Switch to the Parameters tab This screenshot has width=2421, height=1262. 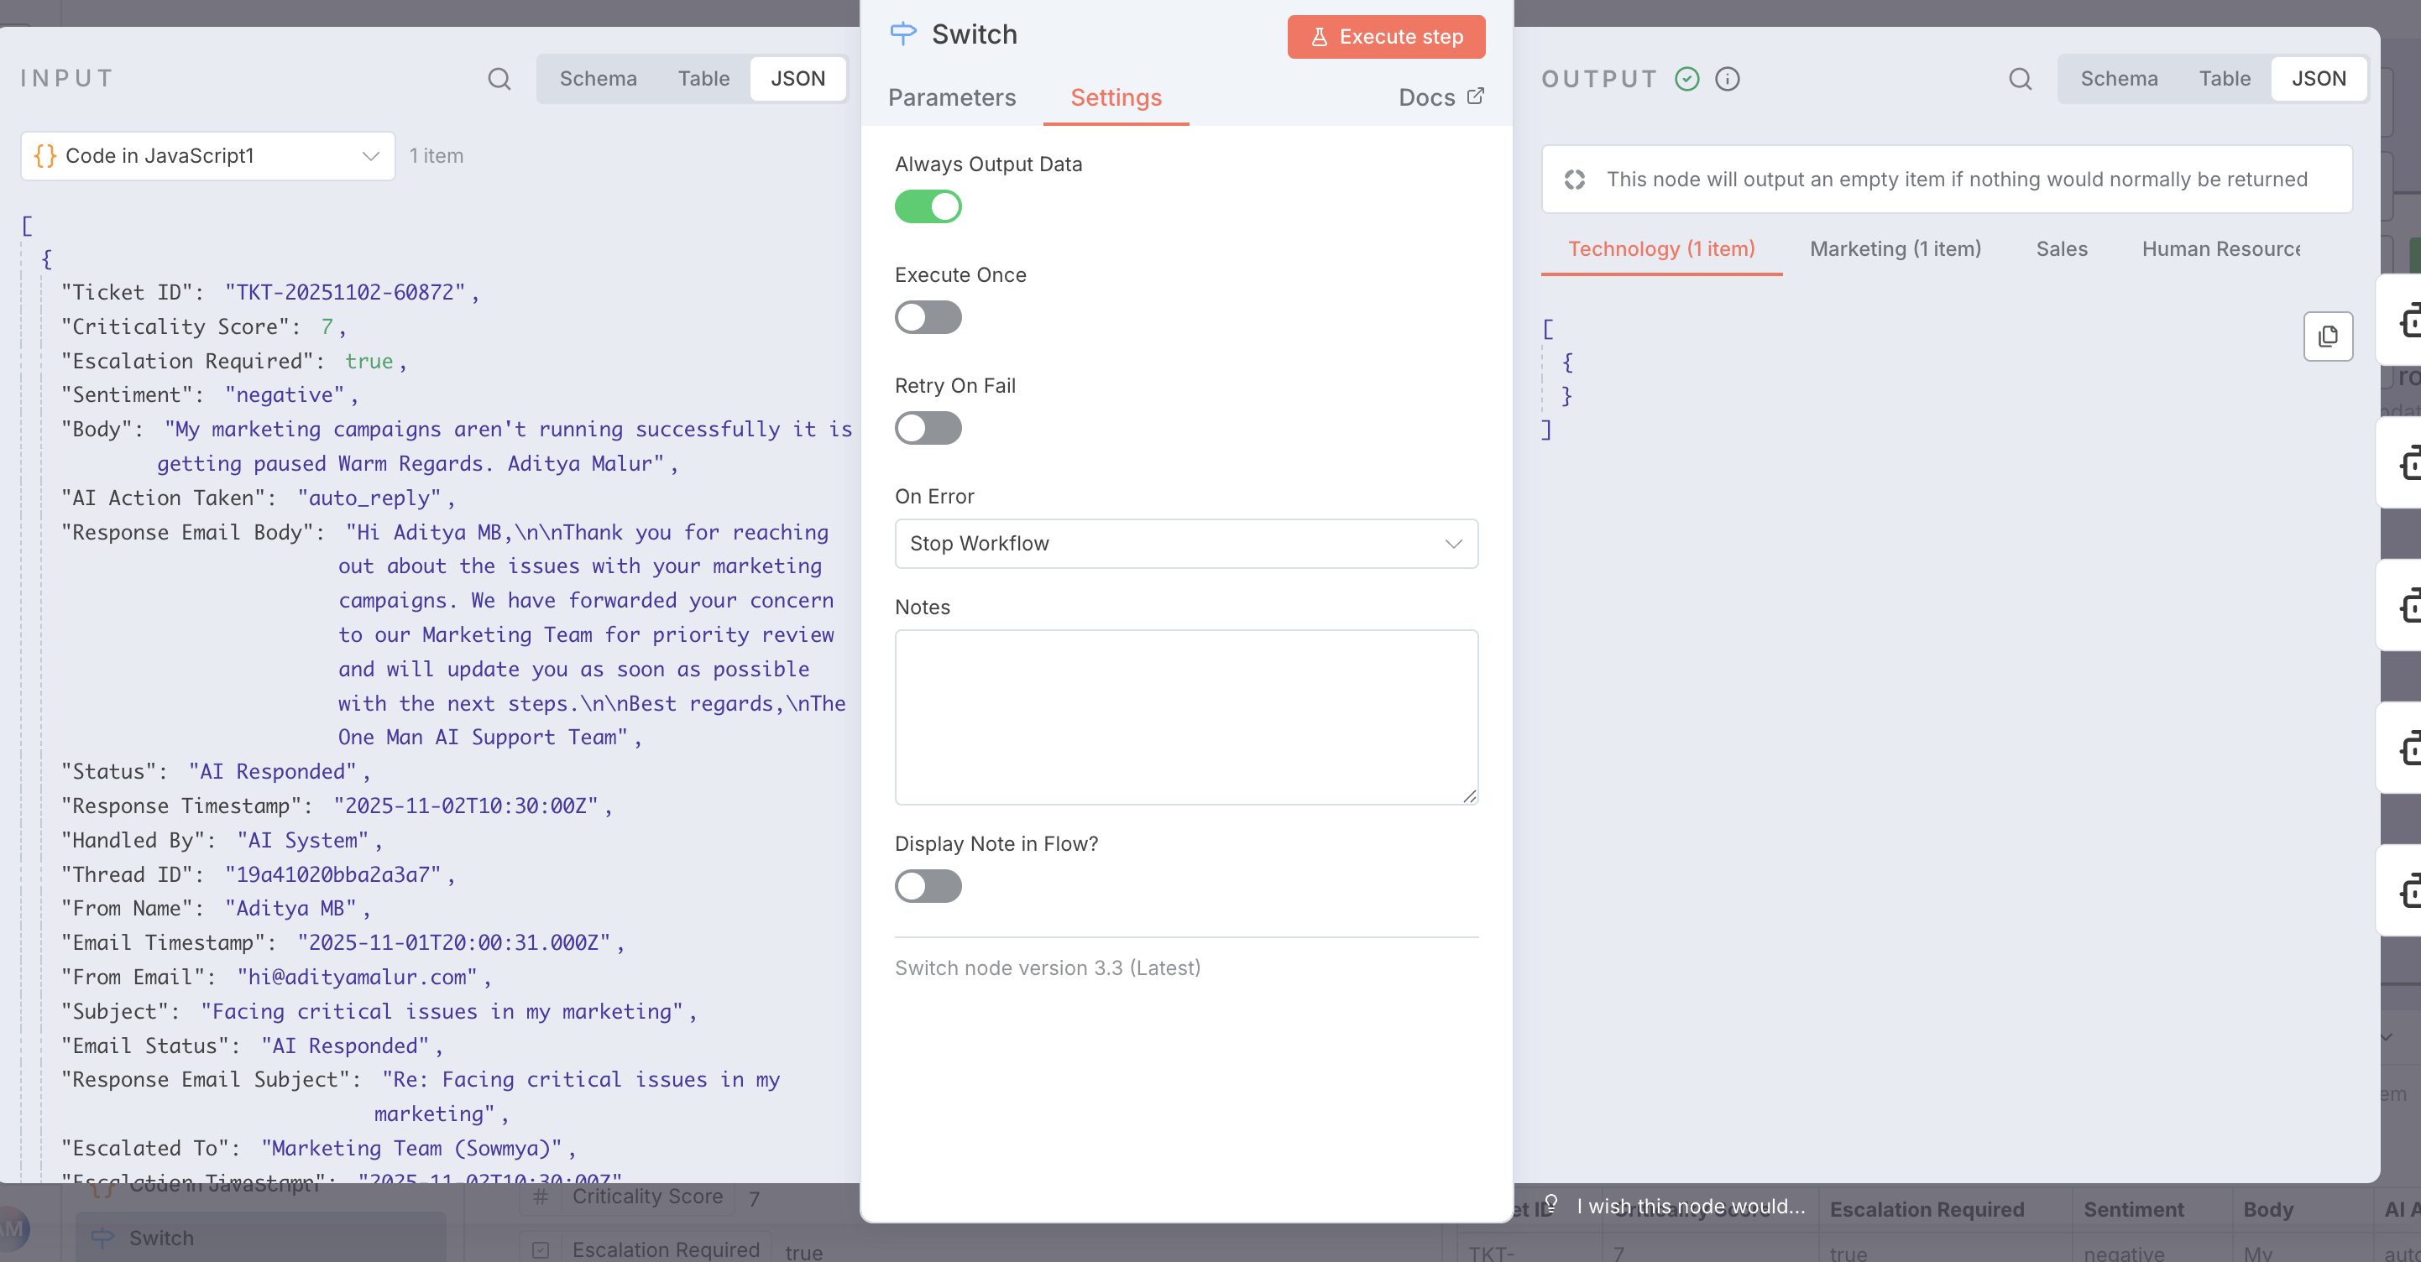[x=951, y=97]
